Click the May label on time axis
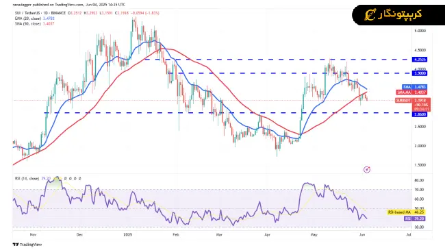The width and height of the screenshot is (445, 250). pyautogui.click(x=314, y=235)
